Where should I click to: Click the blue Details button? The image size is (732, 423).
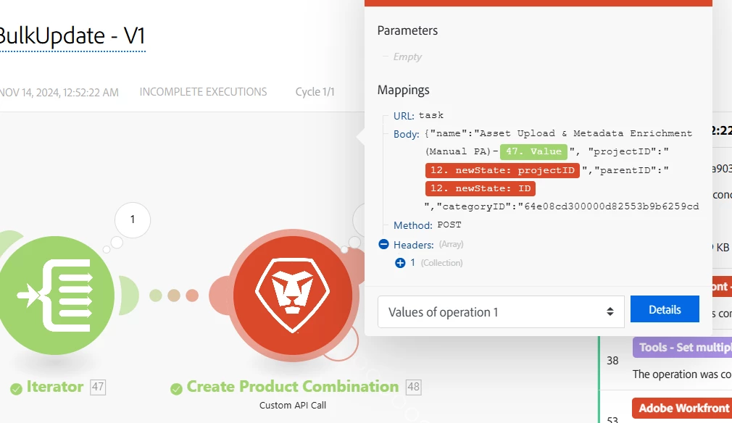point(665,309)
